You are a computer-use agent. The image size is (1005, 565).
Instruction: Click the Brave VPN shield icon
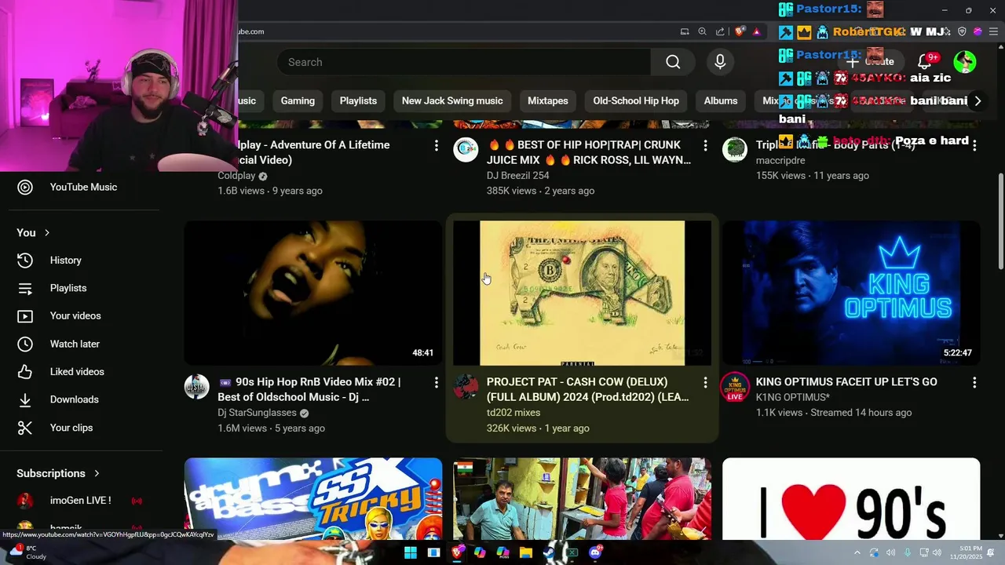point(962,31)
